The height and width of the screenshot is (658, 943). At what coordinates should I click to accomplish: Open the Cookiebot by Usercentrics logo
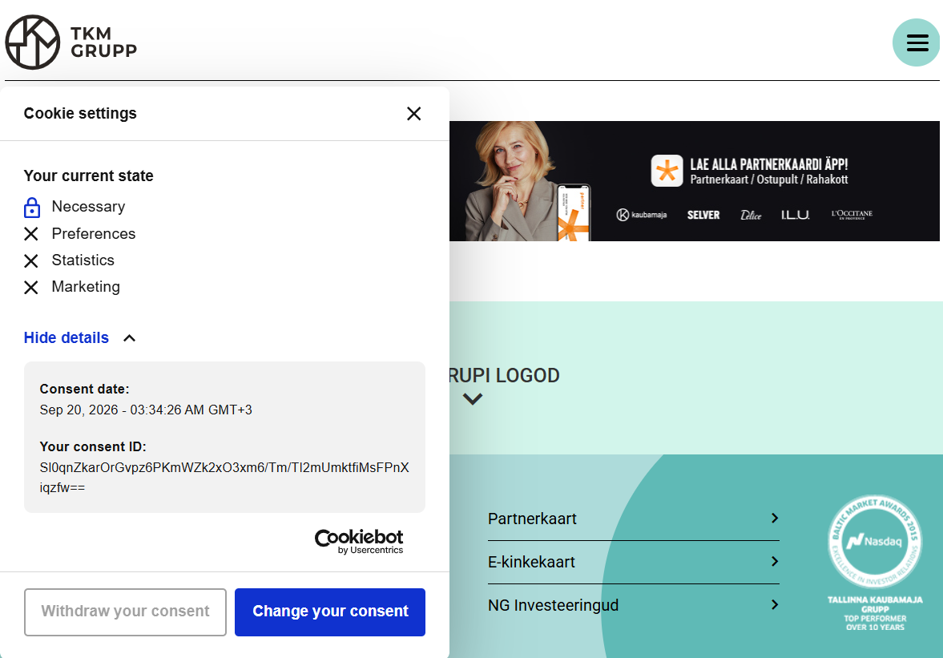click(x=359, y=541)
